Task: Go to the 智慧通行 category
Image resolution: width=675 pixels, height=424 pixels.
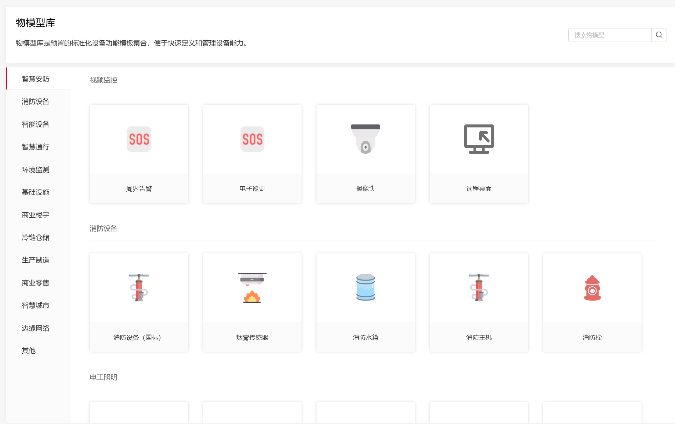Action: pyautogui.click(x=38, y=147)
